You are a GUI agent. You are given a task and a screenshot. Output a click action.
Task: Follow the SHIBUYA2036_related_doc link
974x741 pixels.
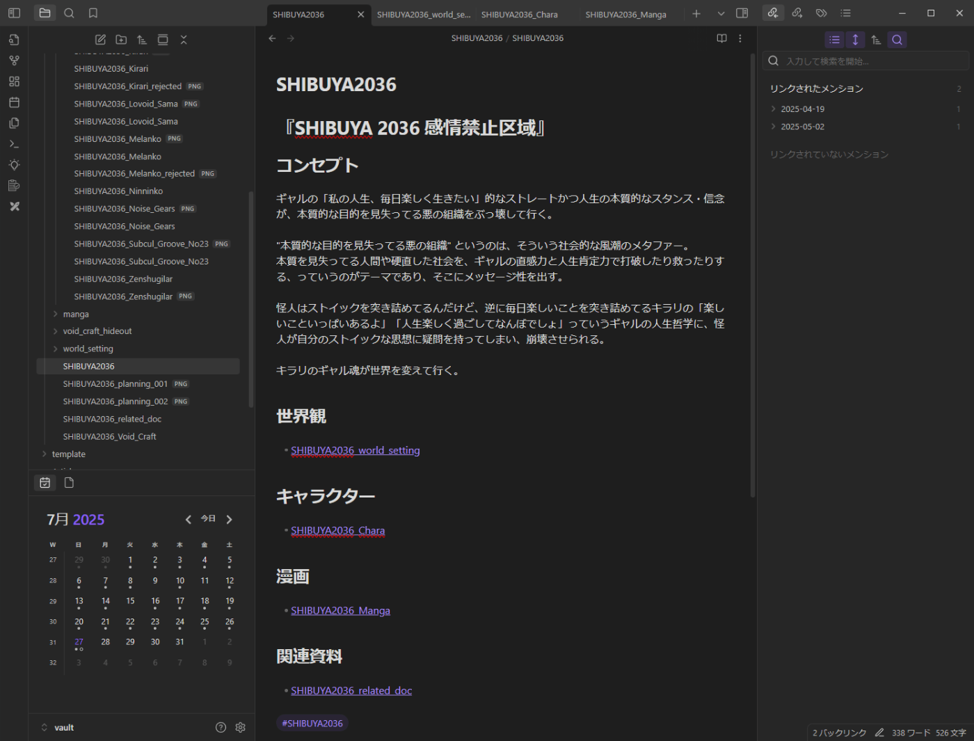351,690
